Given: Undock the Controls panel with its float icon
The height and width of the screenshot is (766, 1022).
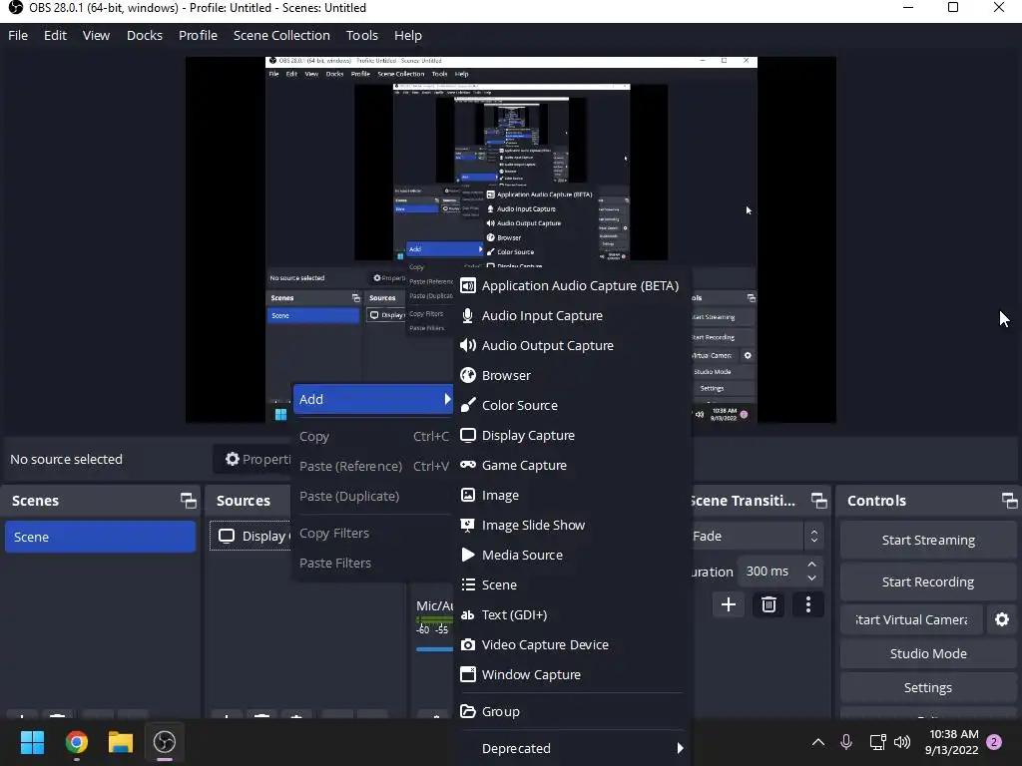Looking at the screenshot, I should click(1009, 501).
